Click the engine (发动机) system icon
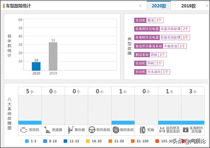 pyautogui.click(x=24, y=130)
